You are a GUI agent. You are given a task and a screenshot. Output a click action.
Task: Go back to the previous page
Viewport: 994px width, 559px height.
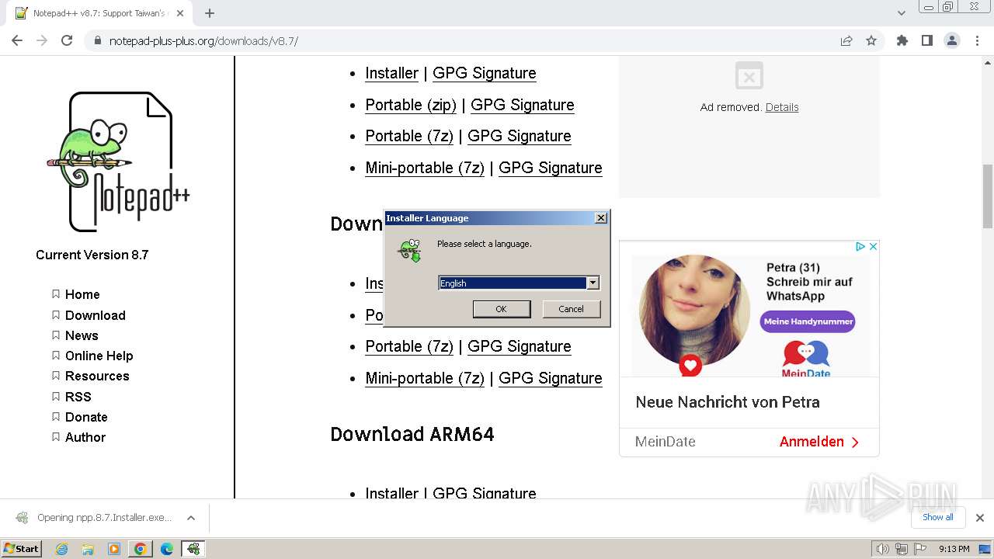click(17, 40)
